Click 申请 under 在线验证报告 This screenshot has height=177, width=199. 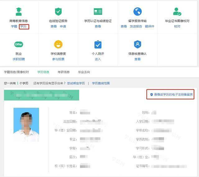pyautogui.click(x=63, y=27)
